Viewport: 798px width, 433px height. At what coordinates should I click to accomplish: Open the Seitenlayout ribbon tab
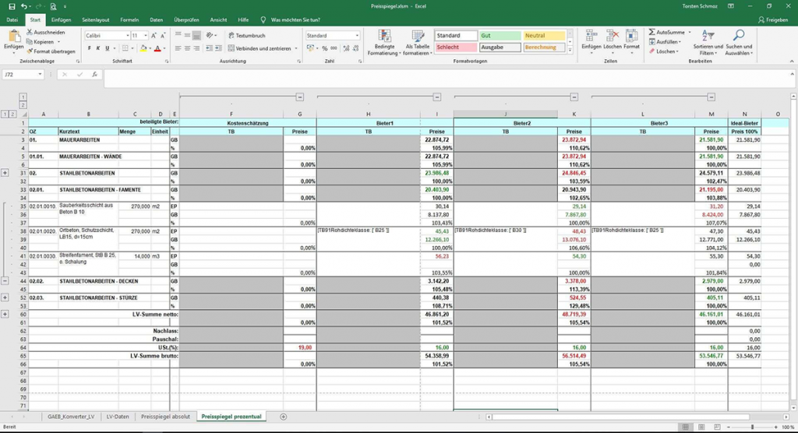point(96,19)
